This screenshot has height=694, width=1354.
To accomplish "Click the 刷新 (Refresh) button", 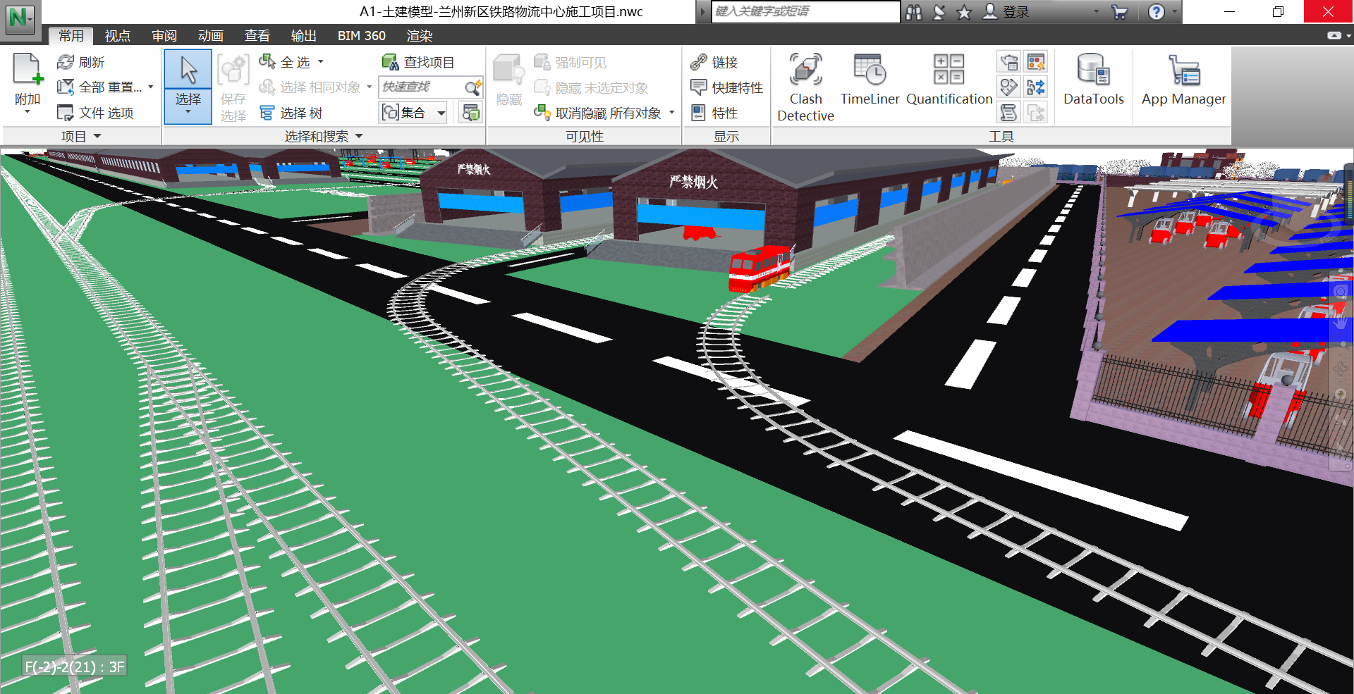I will coord(81,63).
